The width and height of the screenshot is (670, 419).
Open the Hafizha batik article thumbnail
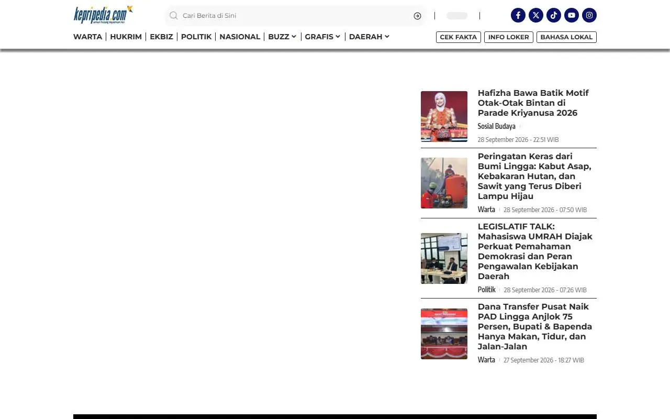[x=444, y=116]
